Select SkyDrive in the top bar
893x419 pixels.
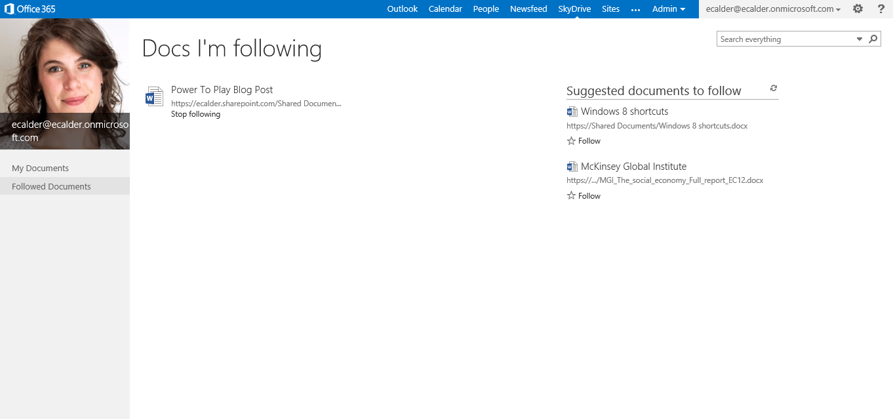coord(574,9)
